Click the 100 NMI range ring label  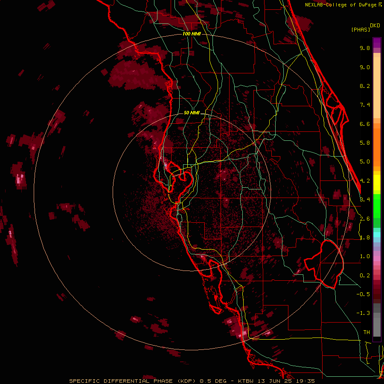pos(192,34)
